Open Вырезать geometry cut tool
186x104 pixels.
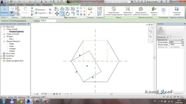click(40, 10)
